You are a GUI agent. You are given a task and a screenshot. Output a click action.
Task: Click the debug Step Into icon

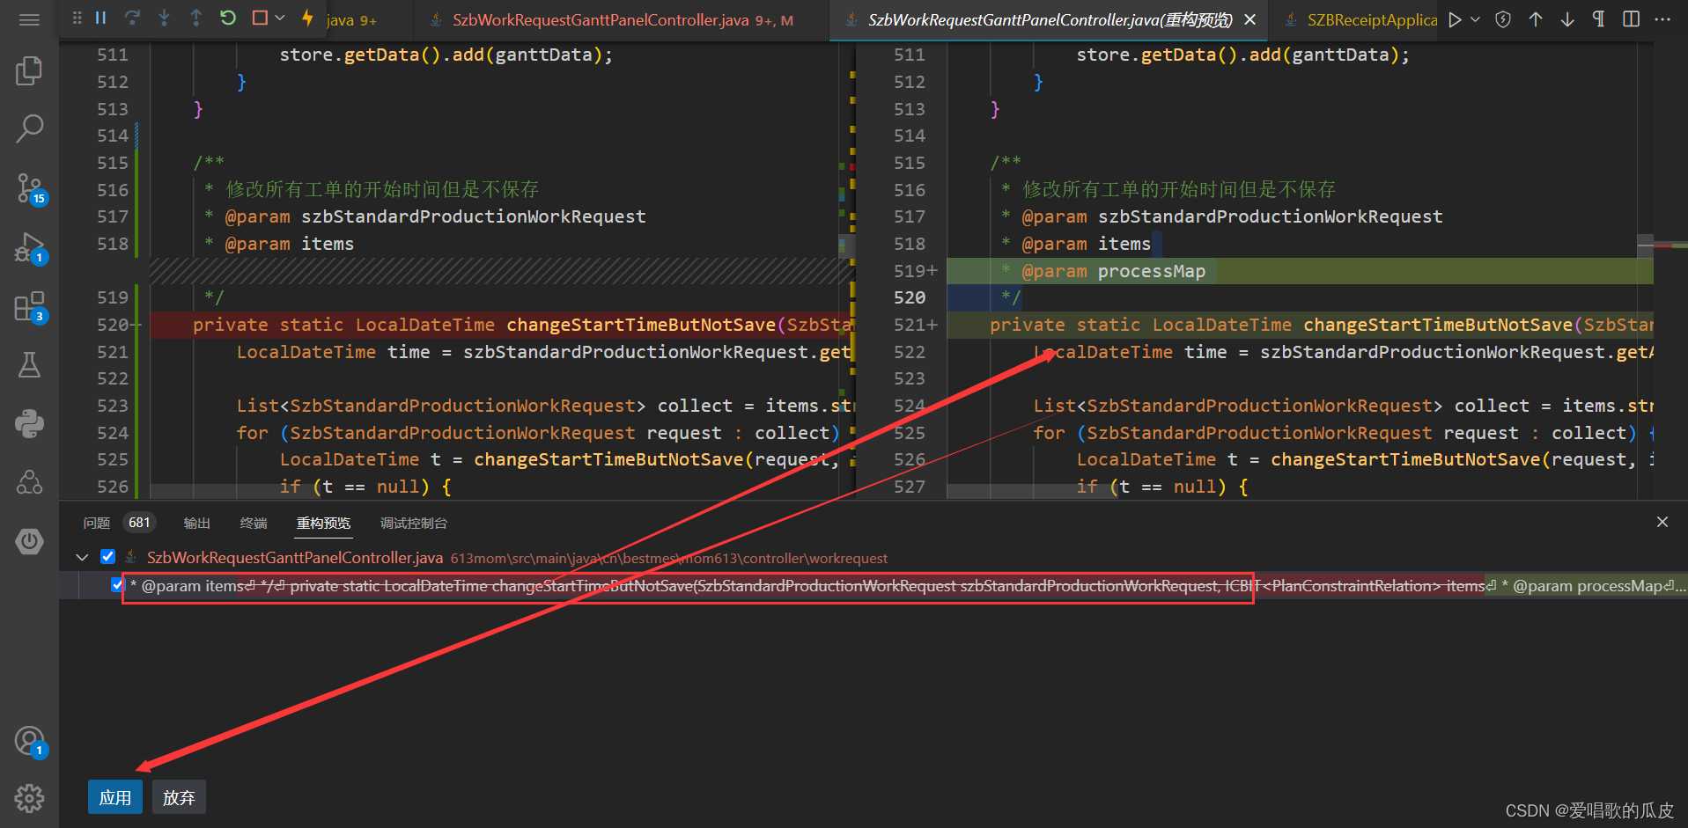(x=164, y=18)
